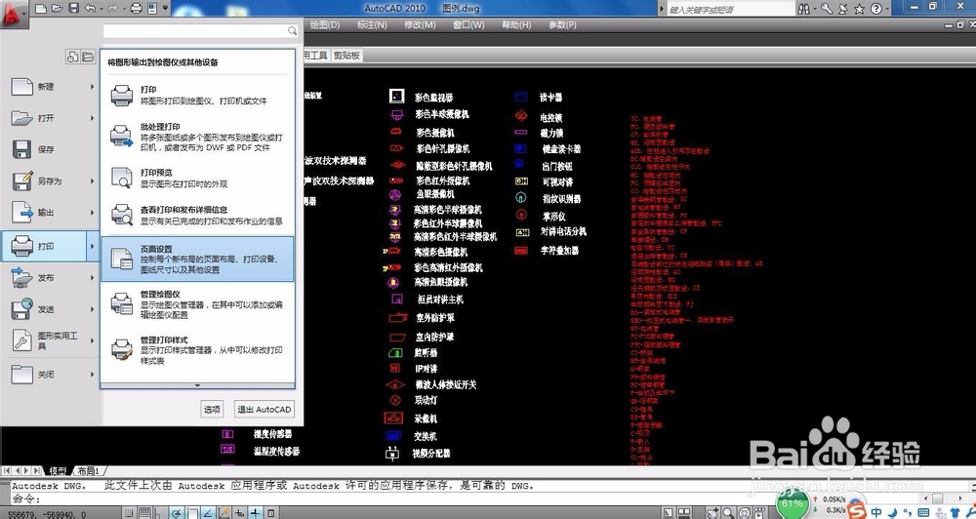This screenshot has height=519, width=976.
Task: Show recent documents icon
Action: tap(73, 57)
